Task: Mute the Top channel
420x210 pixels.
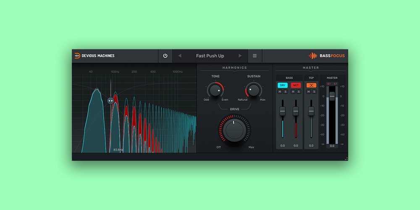Action: click(x=309, y=92)
